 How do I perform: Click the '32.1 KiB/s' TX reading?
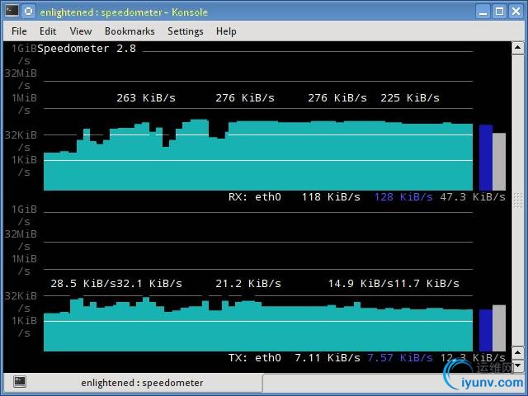pyautogui.click(x=149, y=284)
